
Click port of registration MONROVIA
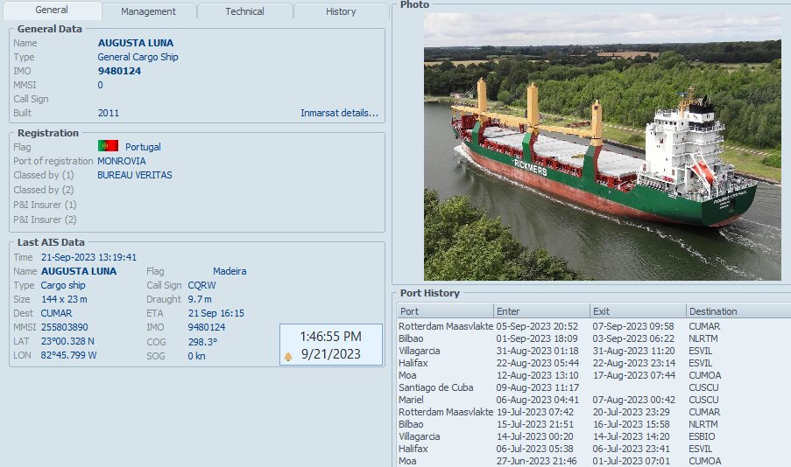tap(122, 161)
